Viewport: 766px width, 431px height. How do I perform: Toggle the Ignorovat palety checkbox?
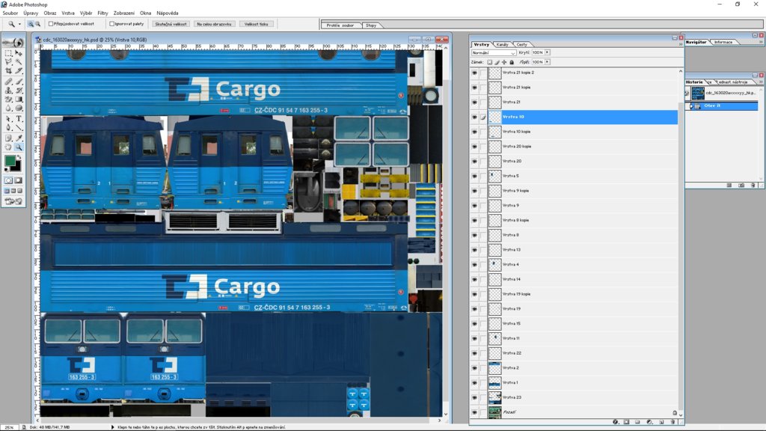pyautogui.click(x=112, y=23)
